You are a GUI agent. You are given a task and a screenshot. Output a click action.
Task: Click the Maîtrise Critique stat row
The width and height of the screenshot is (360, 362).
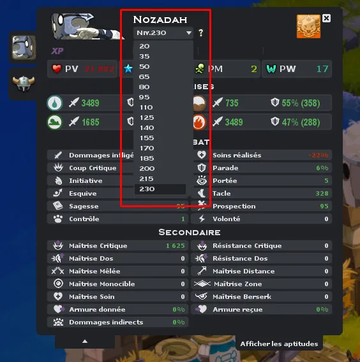tap(118, 245)
